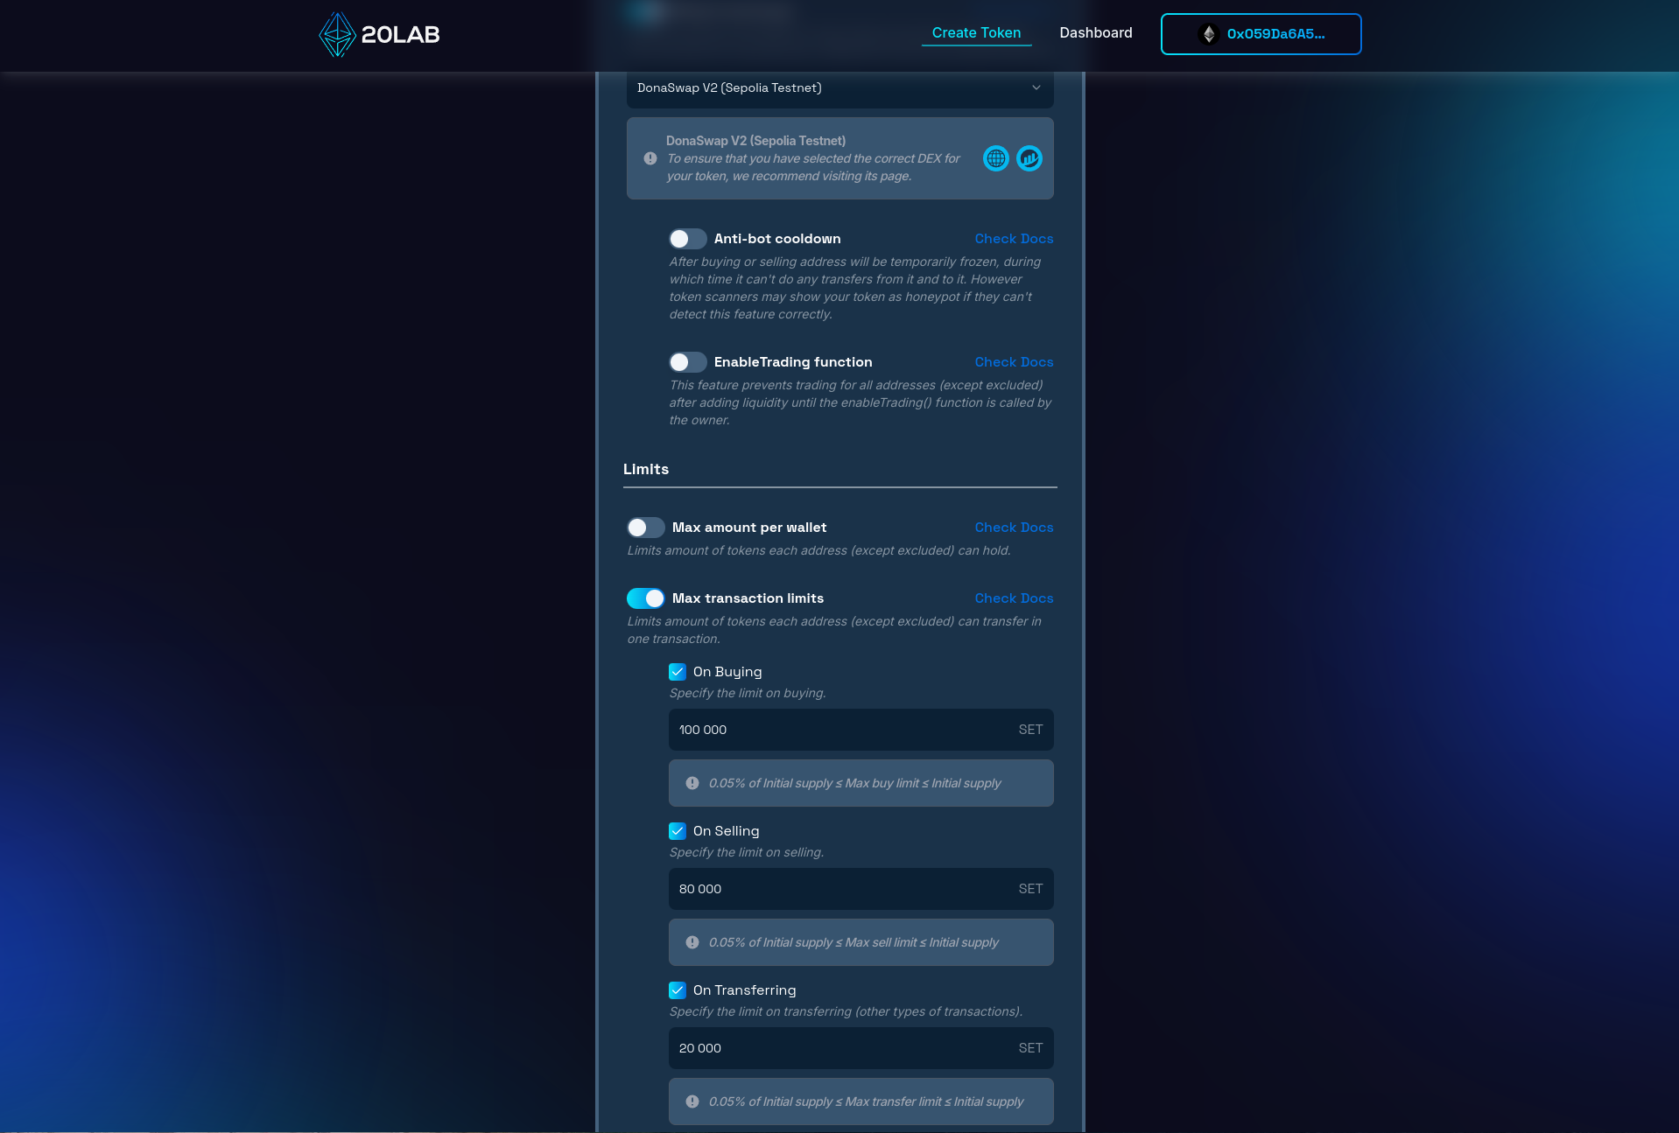
Task: Click the On Buying label
Action: pos(727,672)
